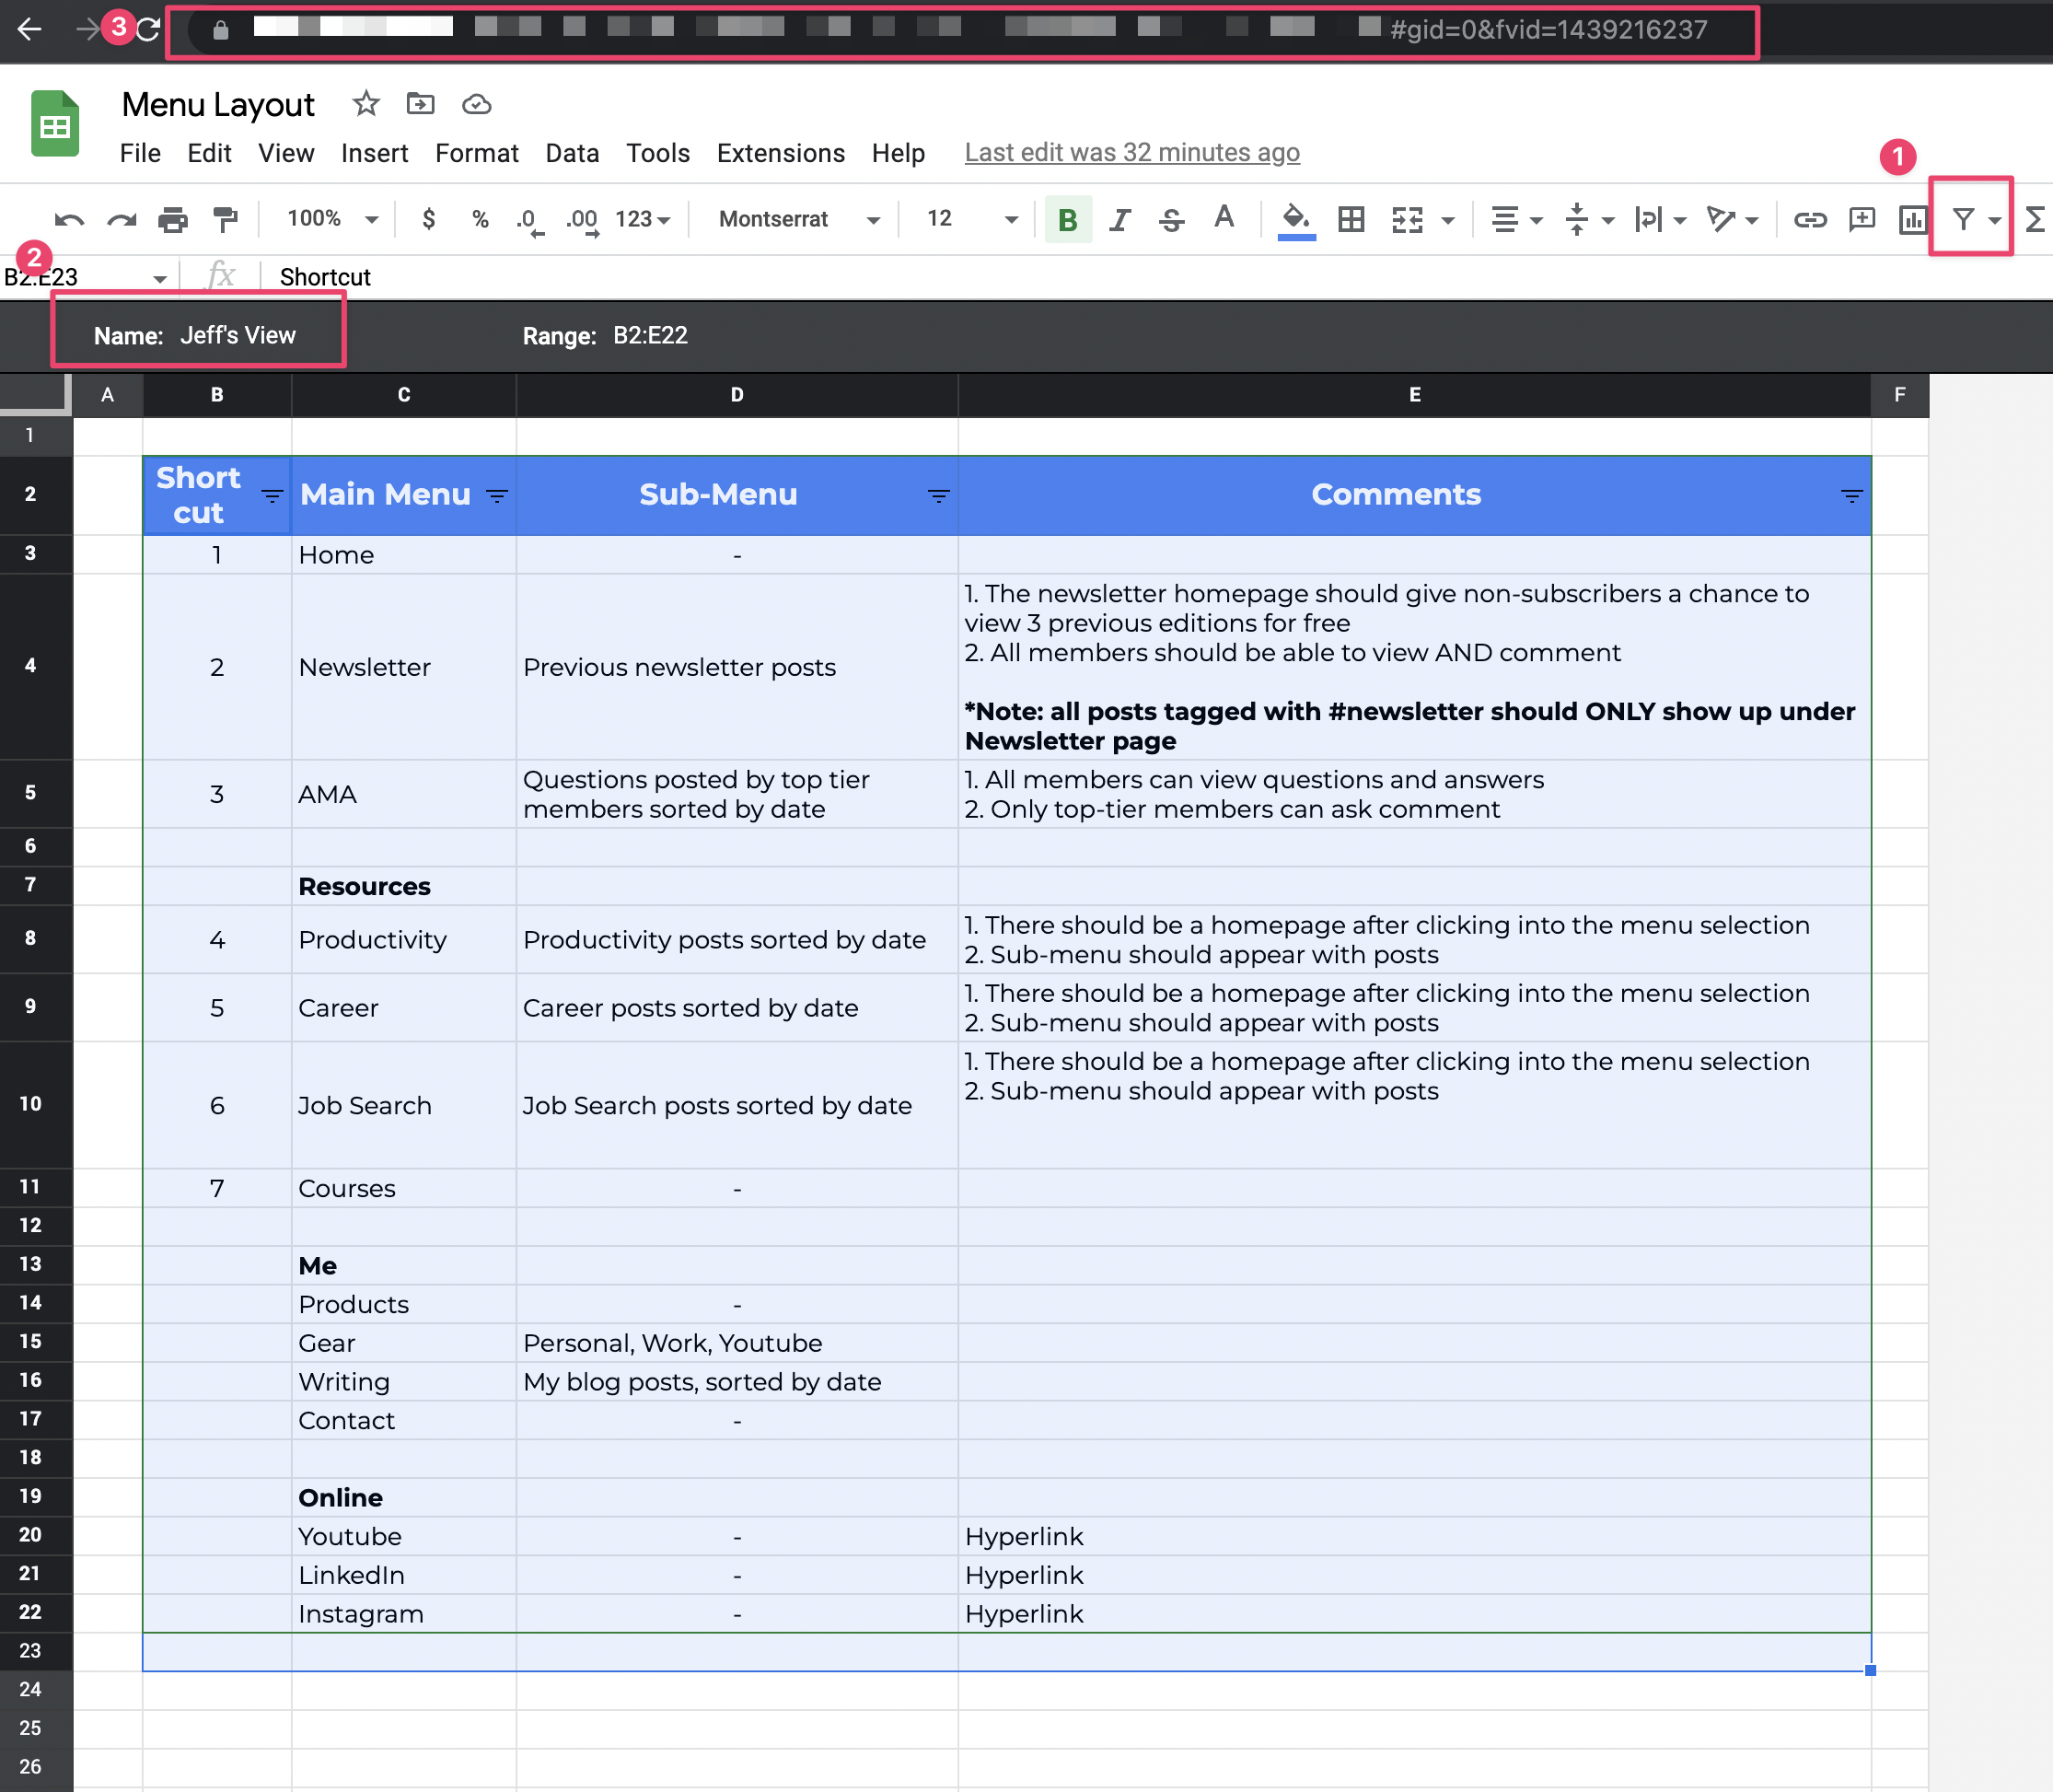Open the Help menu
This screenshot has height=1792, width=2053.
[x=898, y=153]
